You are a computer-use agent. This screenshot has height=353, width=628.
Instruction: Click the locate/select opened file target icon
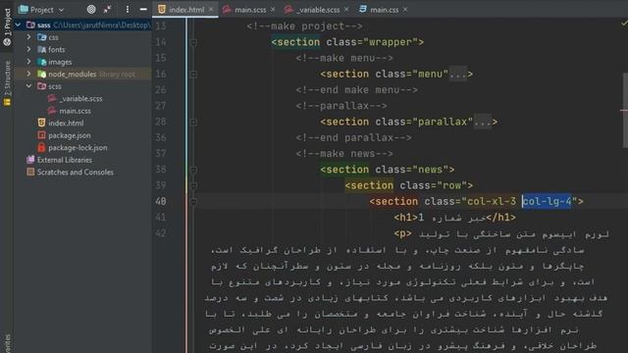coord(91,9)
